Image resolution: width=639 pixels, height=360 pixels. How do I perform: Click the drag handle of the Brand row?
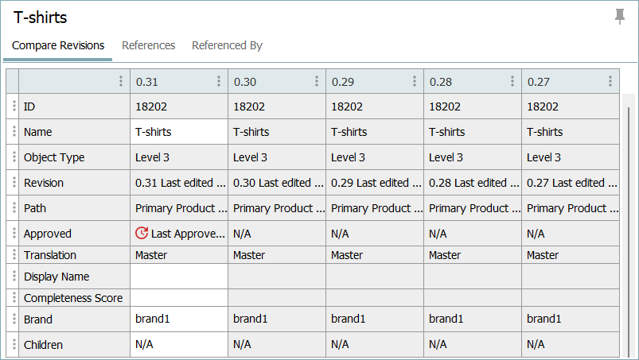pyautogui.click(x=13, y=319)
